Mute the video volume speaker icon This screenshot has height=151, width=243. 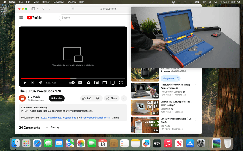(x=40, y=83)
